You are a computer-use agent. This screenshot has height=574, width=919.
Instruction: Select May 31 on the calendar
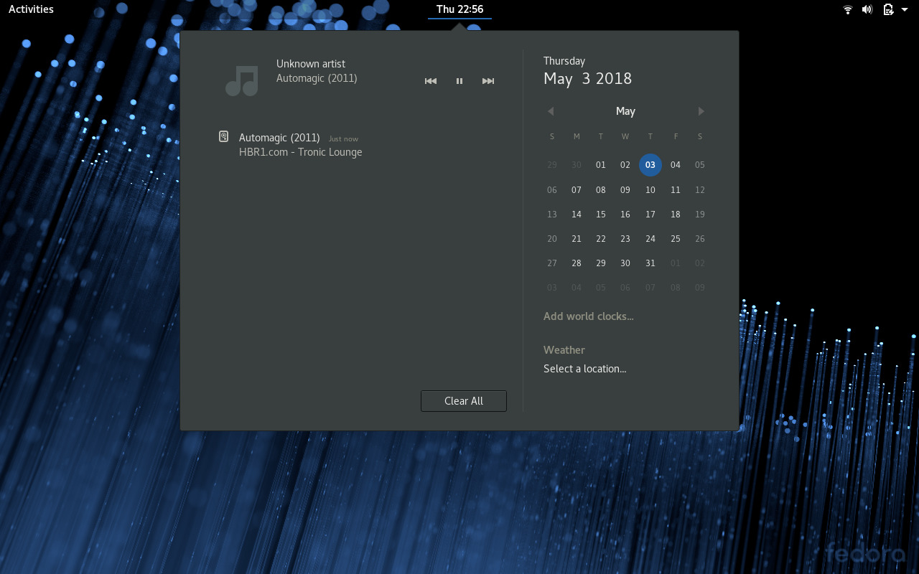(650, 263)
